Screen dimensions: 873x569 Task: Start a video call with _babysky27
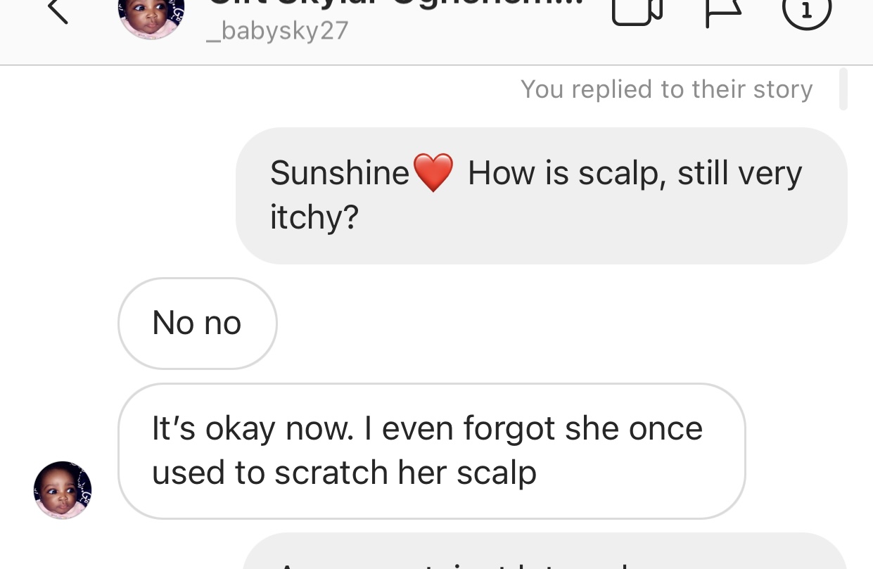637,11
